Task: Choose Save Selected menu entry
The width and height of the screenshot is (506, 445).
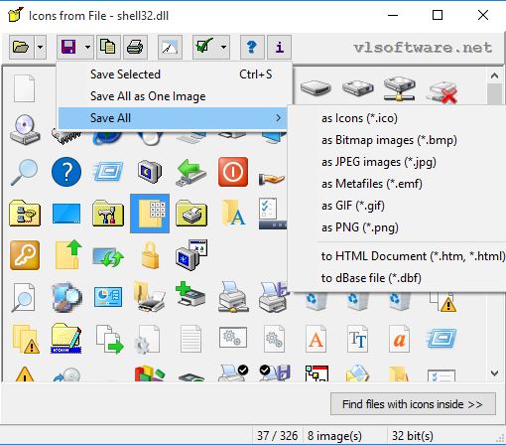Action: (172, 74)
